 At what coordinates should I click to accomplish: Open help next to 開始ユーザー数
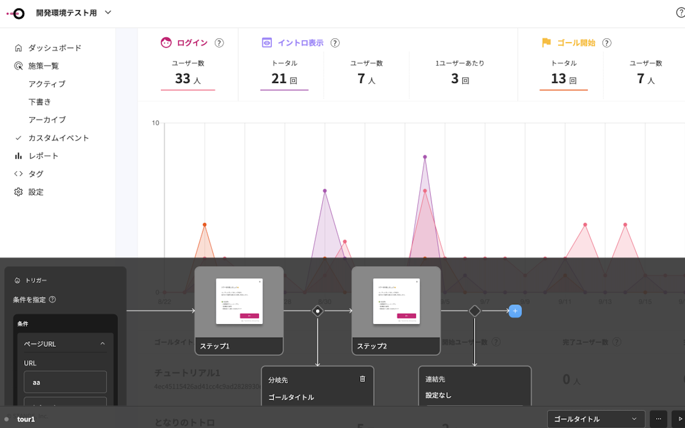coord(496,341)
